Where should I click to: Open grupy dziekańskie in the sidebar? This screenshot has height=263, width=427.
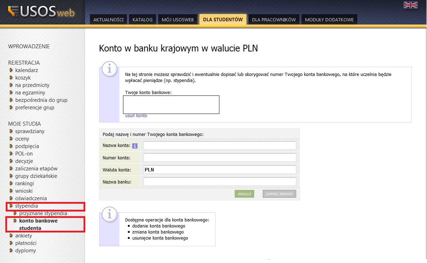36,176
